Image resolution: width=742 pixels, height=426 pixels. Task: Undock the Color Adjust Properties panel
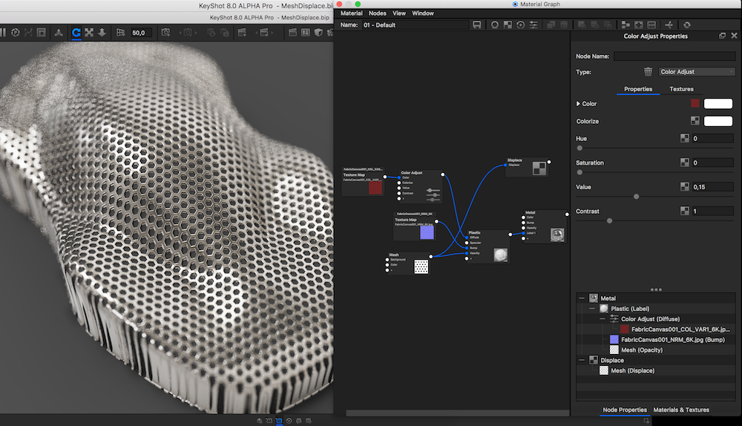pyautogui.click(x=722, y=36)
